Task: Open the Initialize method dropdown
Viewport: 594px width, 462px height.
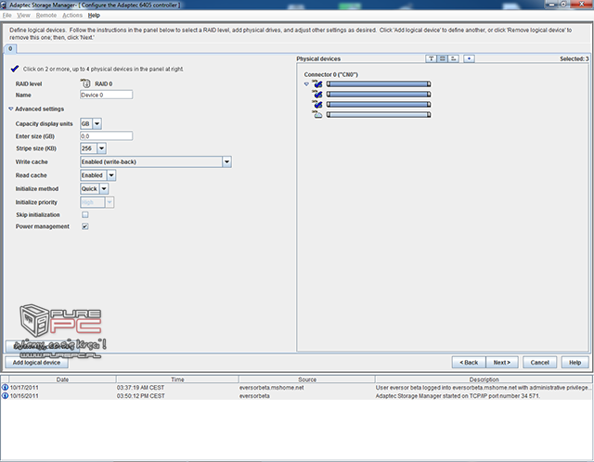Action: tap(104, 188)
